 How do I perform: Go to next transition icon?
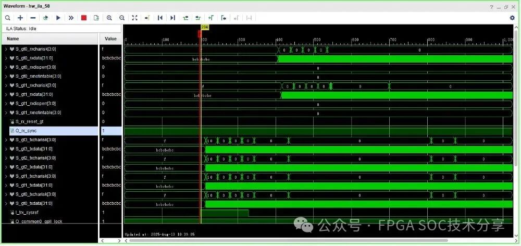click(x=198, y=18)
